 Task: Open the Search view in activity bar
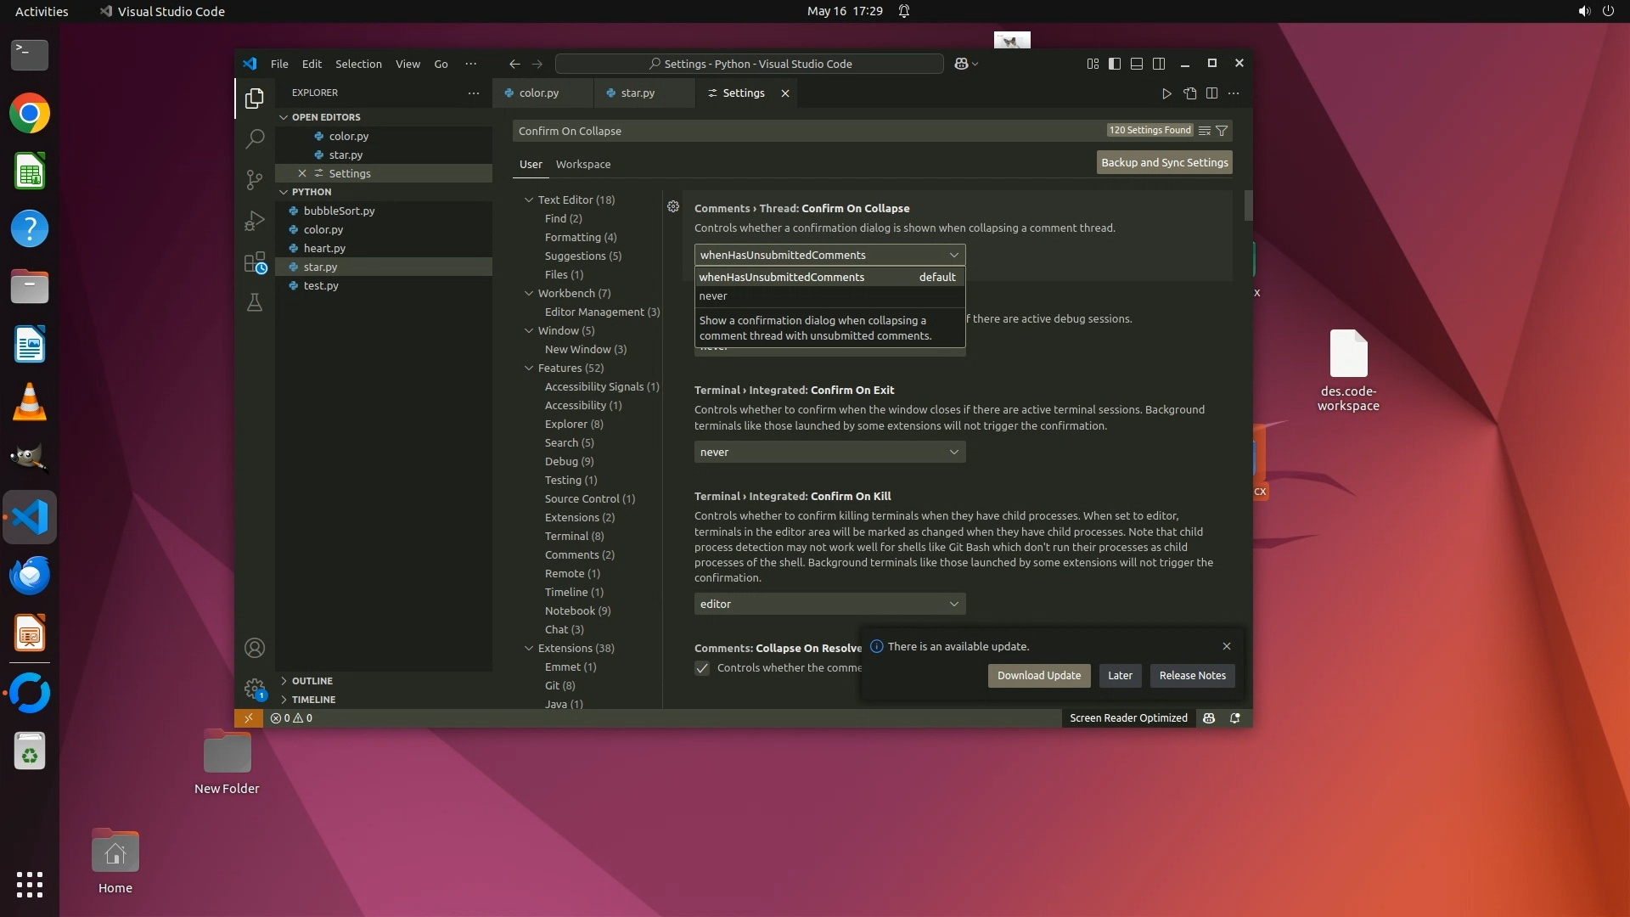point(254,138)
